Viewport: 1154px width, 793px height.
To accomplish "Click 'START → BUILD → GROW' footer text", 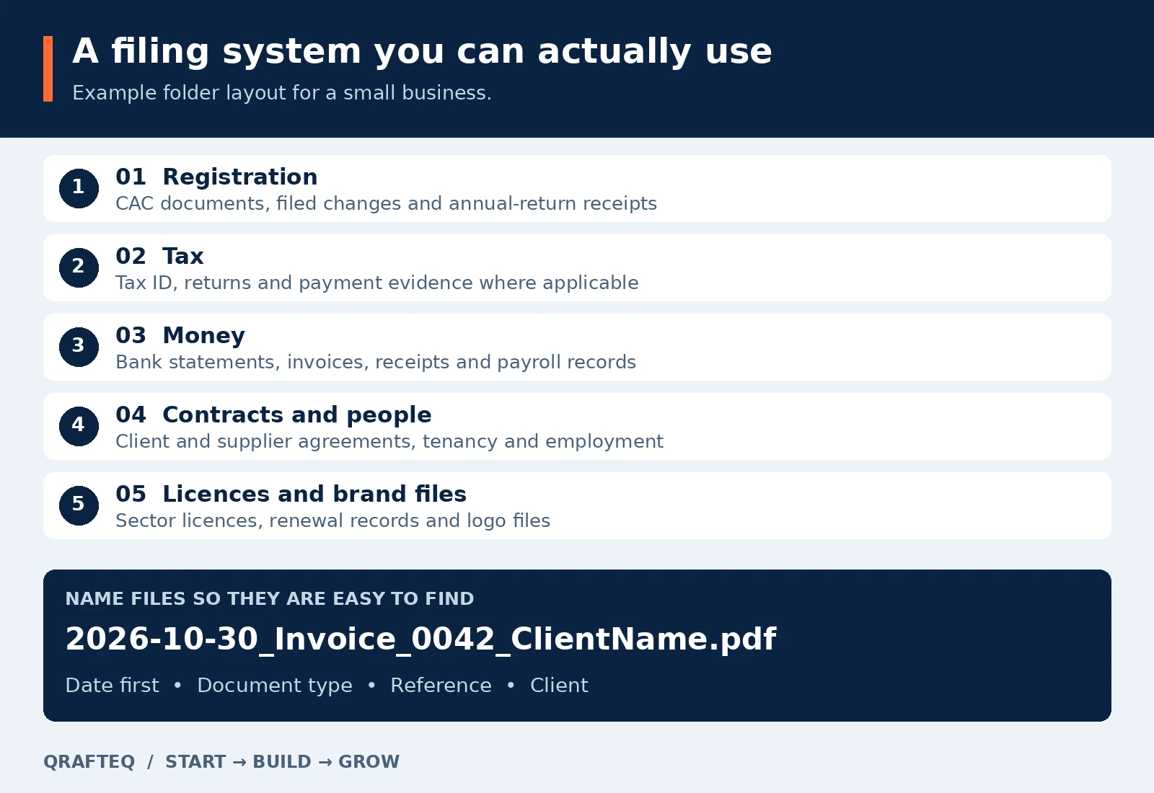I will 282,762.
